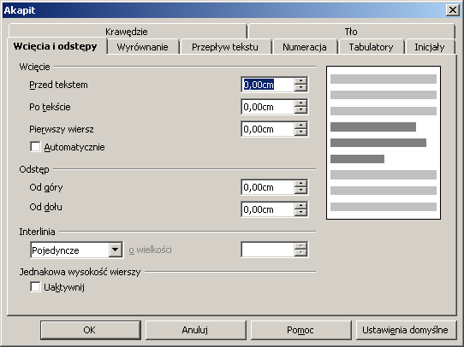
Task: Open the Przepływ tekstu tab
Action: click(x=225, y=47)
